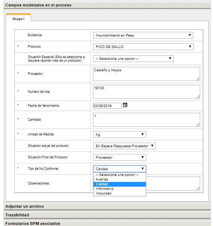Screen dimensions: 213x226
Task: Open the Producto dropdown showing PICO DE GALLO
Action: tap(143, 47)
